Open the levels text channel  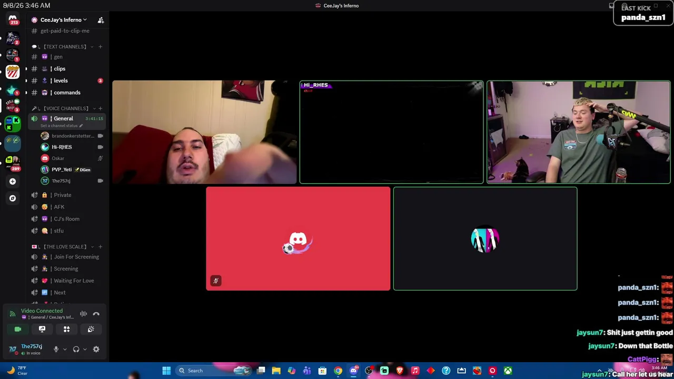click(67, 81)
